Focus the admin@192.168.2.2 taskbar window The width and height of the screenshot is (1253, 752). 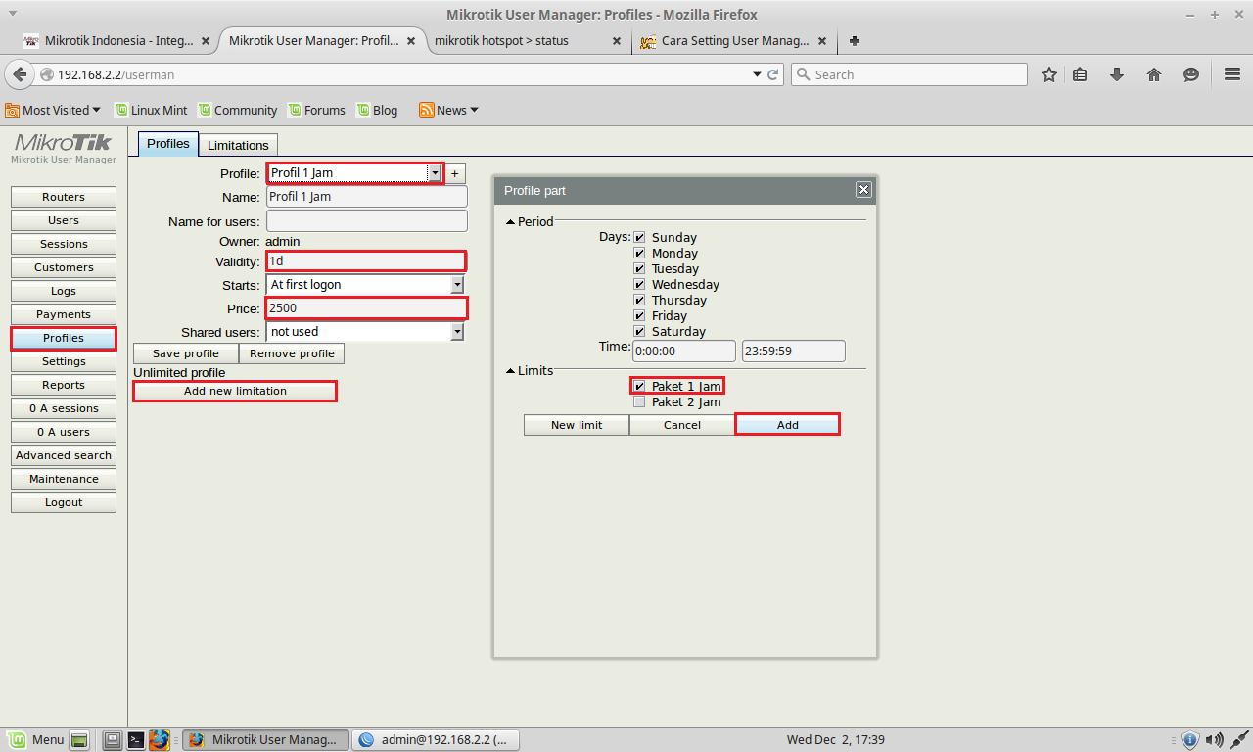pyautogui.click(x=436, y=740)
